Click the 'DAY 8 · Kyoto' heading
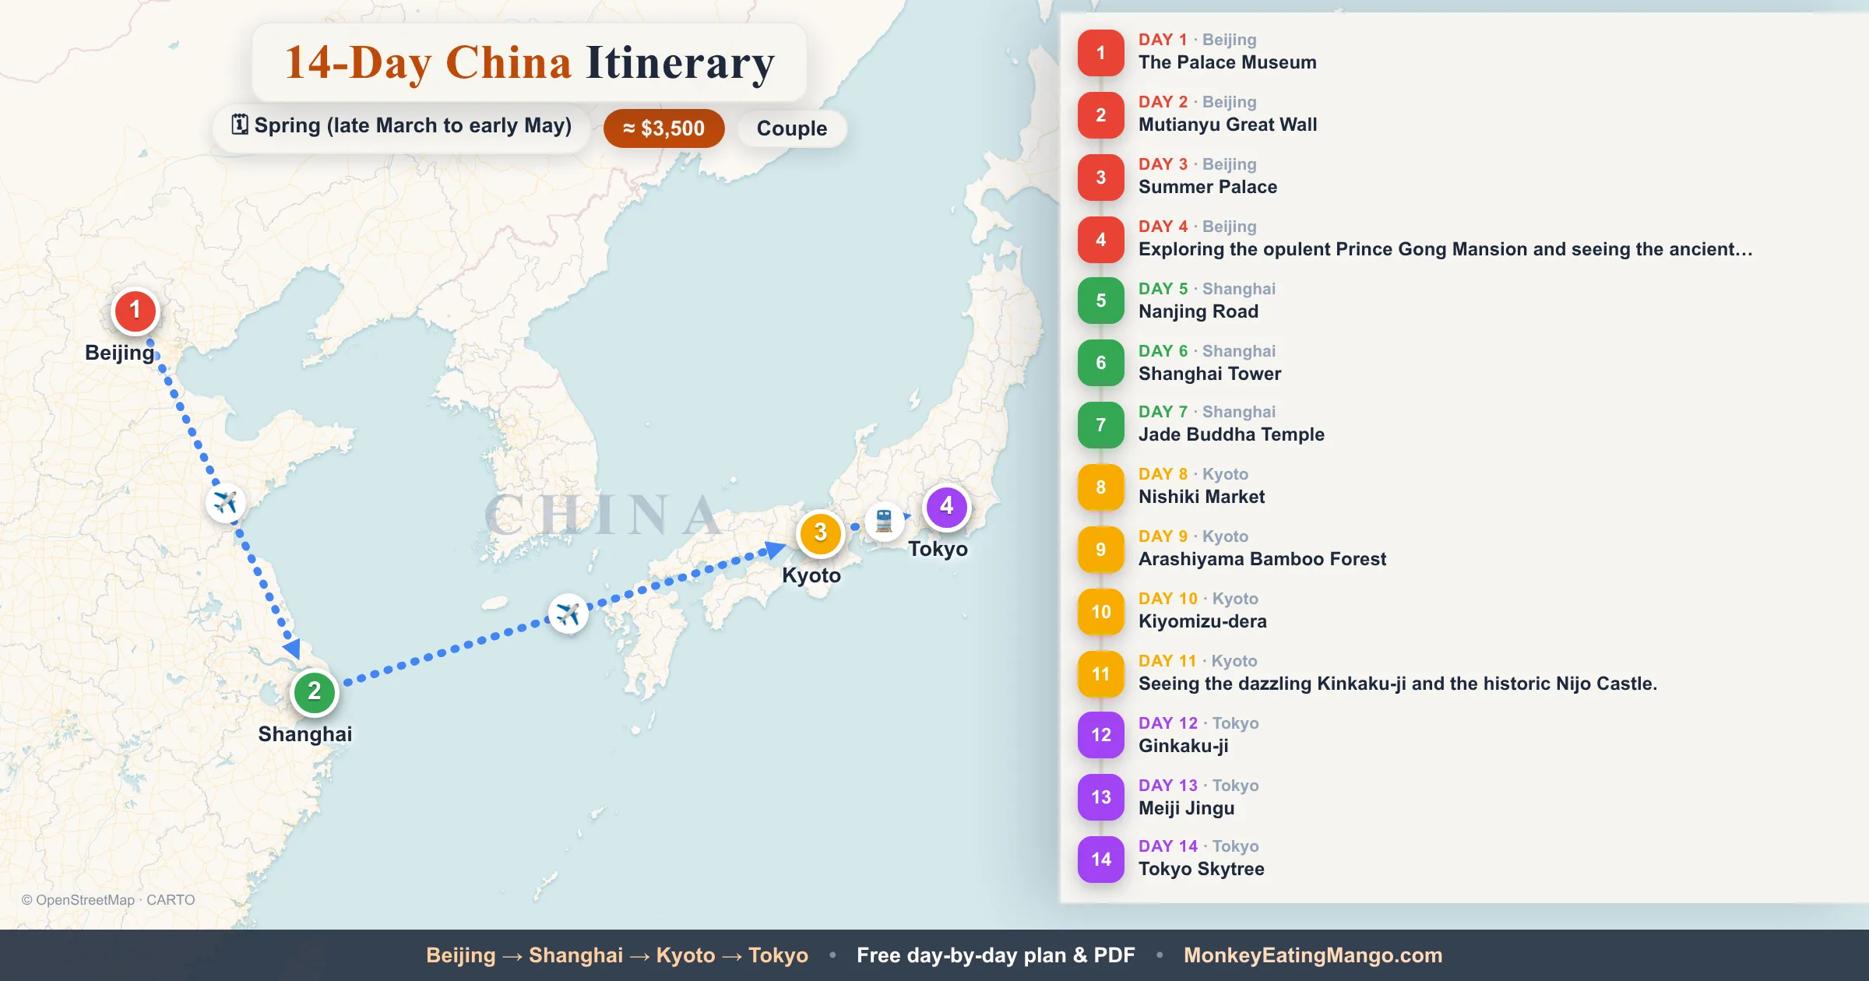 (1193, 474)
